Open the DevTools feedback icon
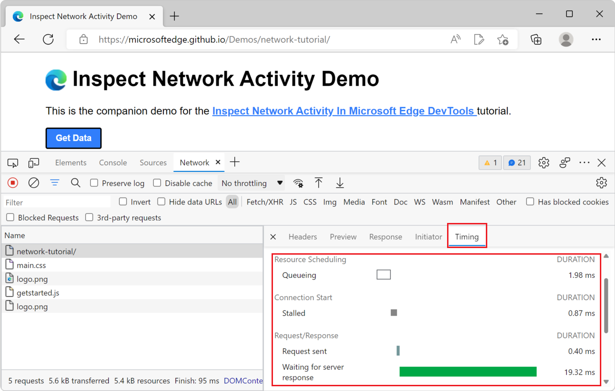This screenshot has height=391, width=615. tap(565, 163)
